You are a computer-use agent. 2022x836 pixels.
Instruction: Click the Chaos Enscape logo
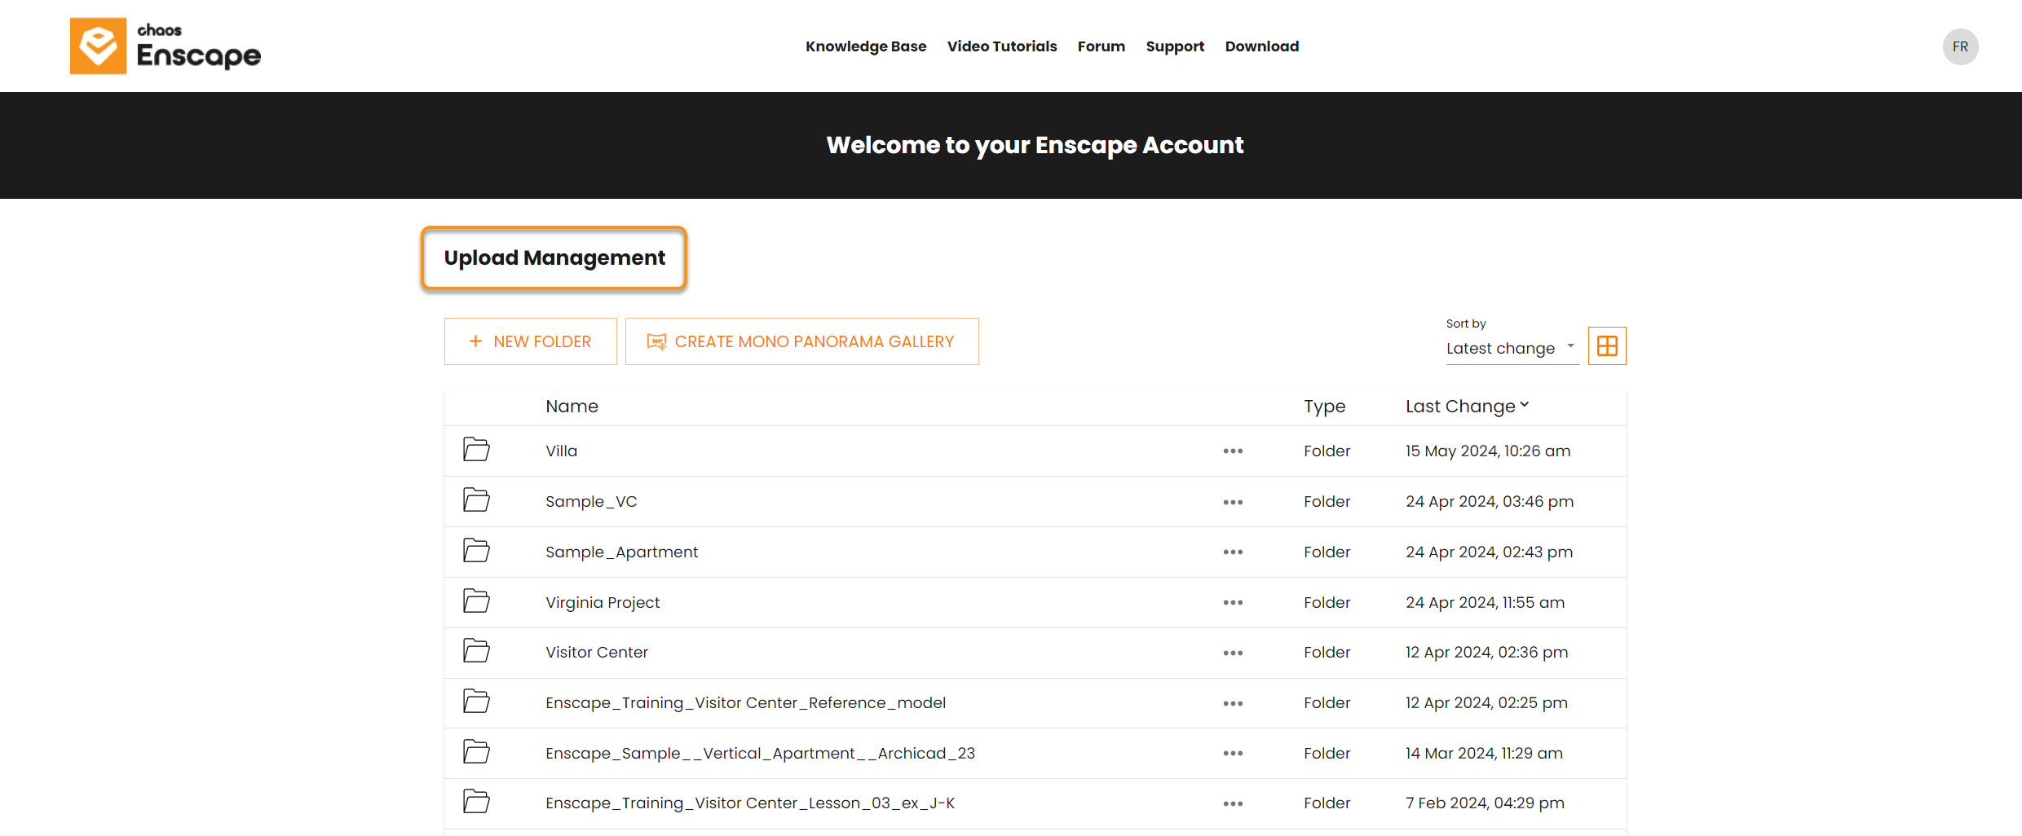point(166,46)
